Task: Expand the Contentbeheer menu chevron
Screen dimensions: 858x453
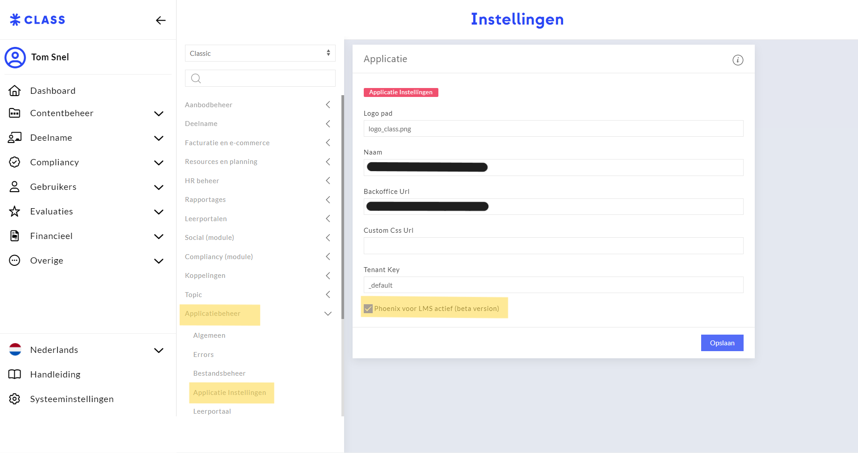Action: coord(159,113)
